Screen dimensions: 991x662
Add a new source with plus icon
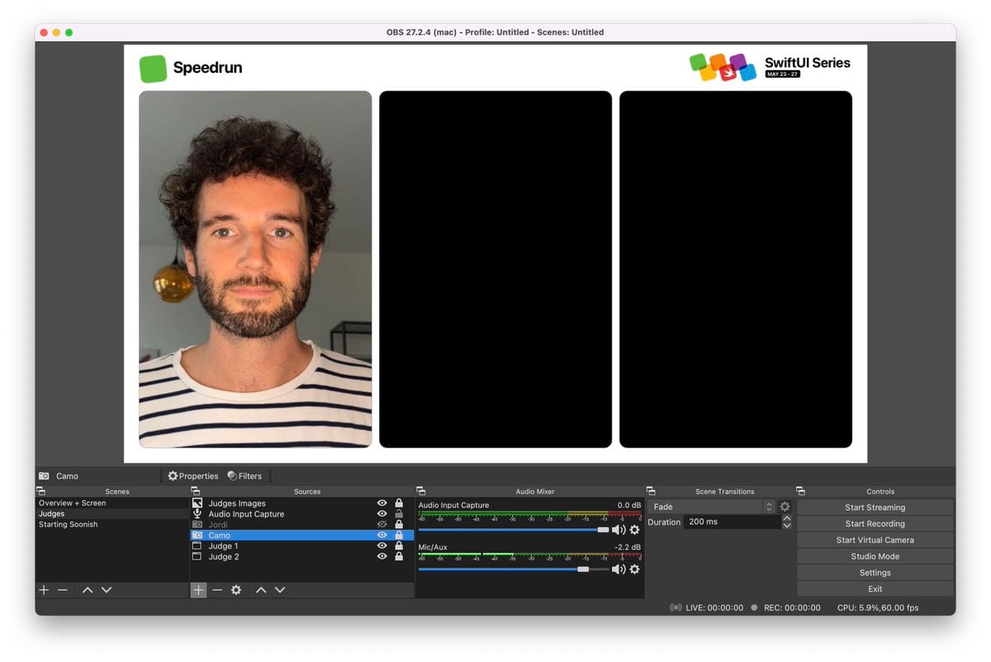198,590
